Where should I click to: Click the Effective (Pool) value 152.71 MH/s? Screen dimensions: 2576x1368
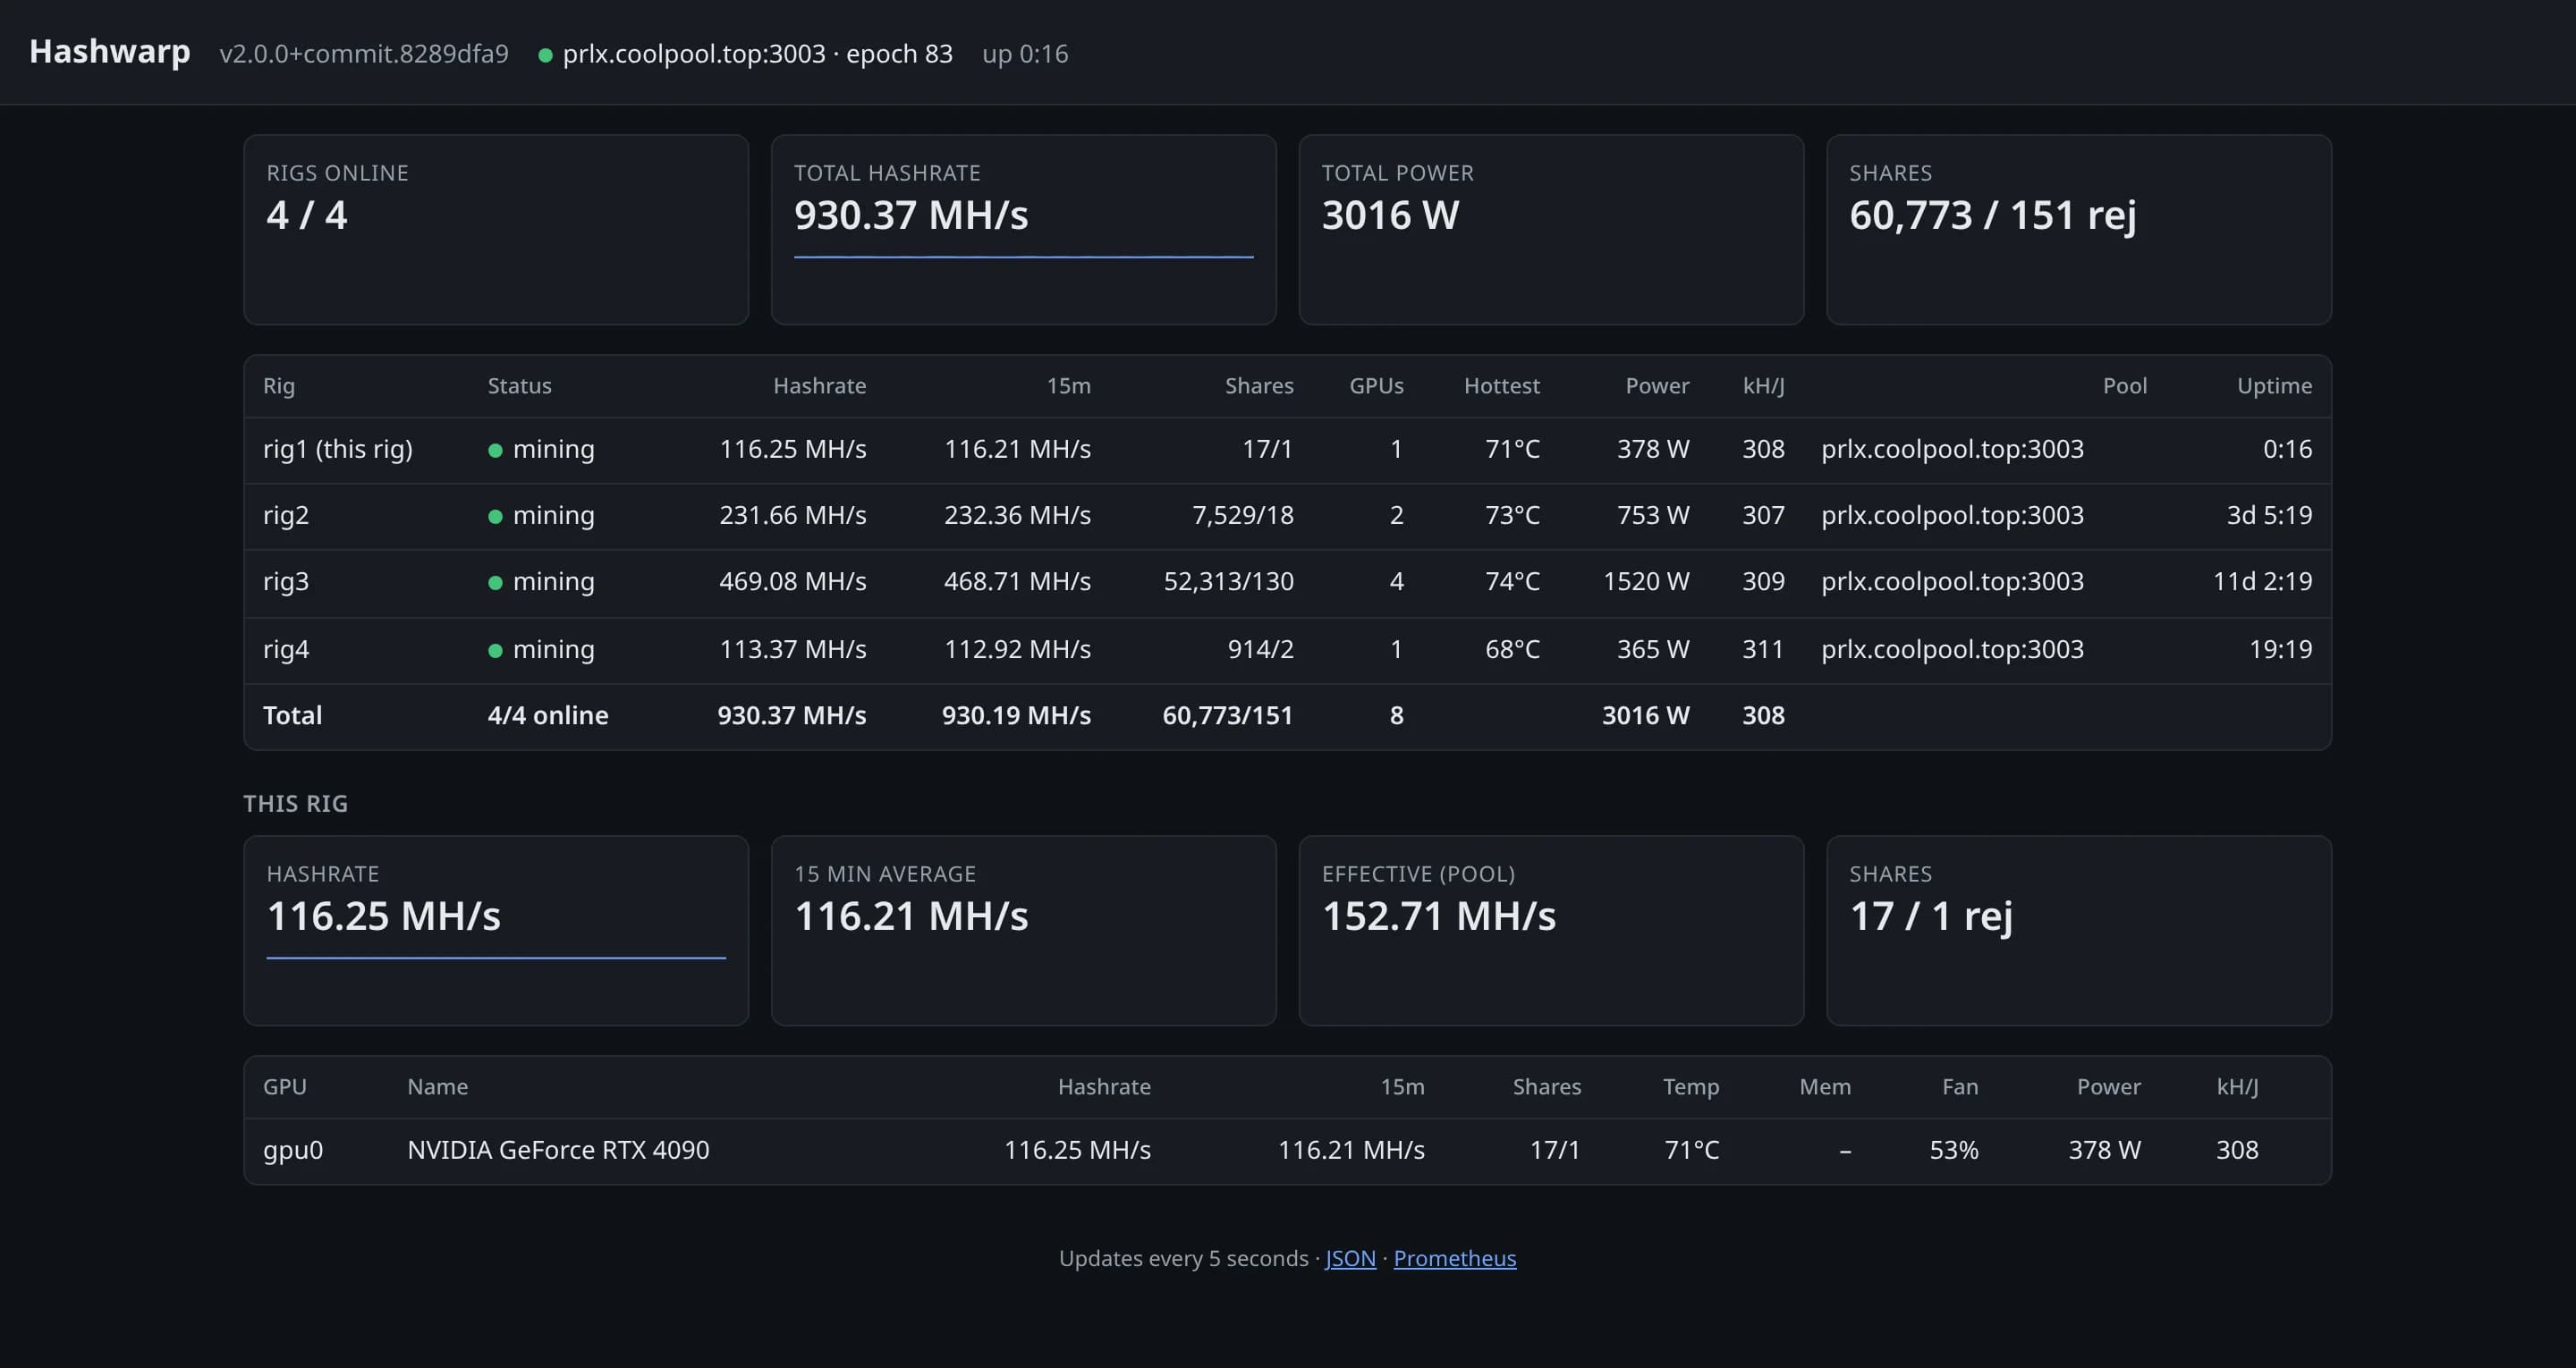pos(1439,916)
